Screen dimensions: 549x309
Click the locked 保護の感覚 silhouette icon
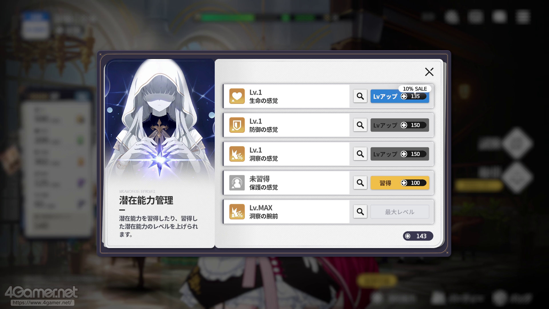click(x=237, y=183)
